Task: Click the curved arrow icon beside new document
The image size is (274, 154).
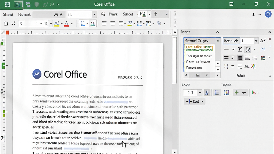Action: 13,24
